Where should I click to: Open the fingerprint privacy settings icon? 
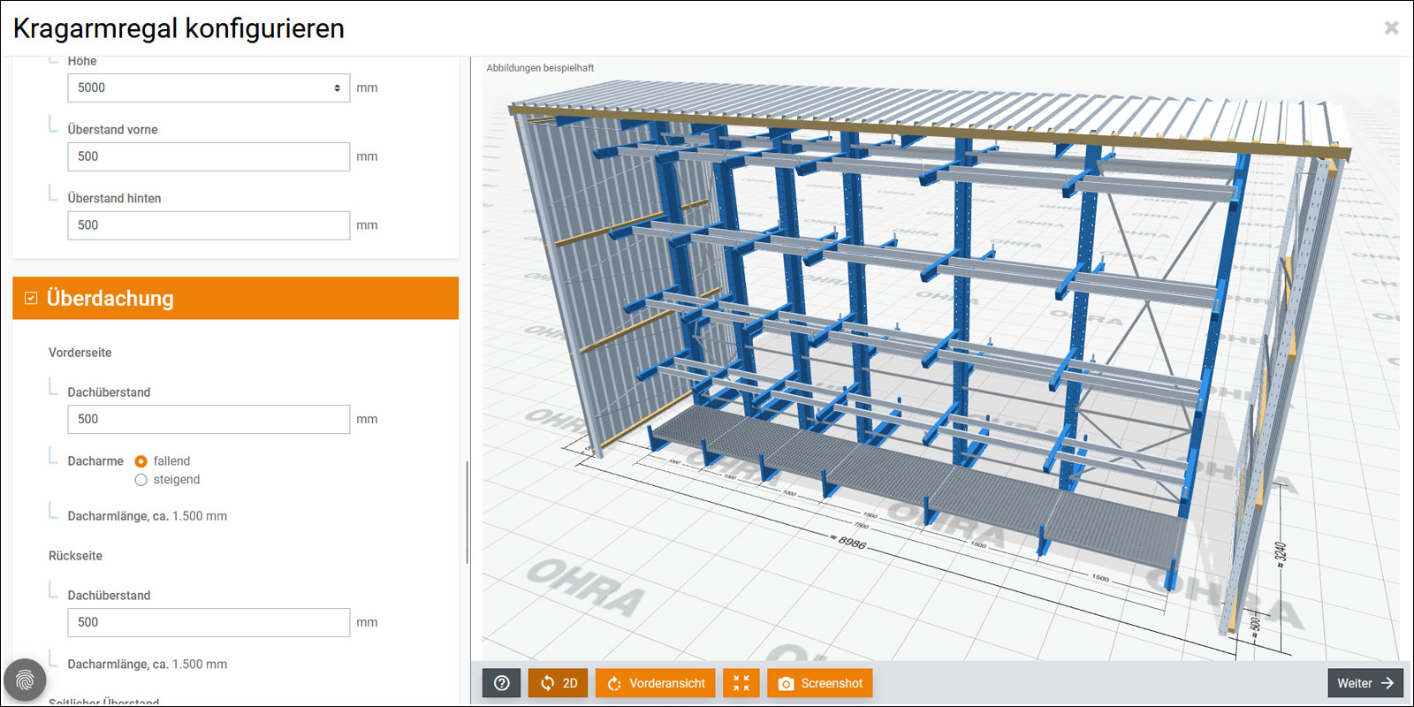pos(25,680)
